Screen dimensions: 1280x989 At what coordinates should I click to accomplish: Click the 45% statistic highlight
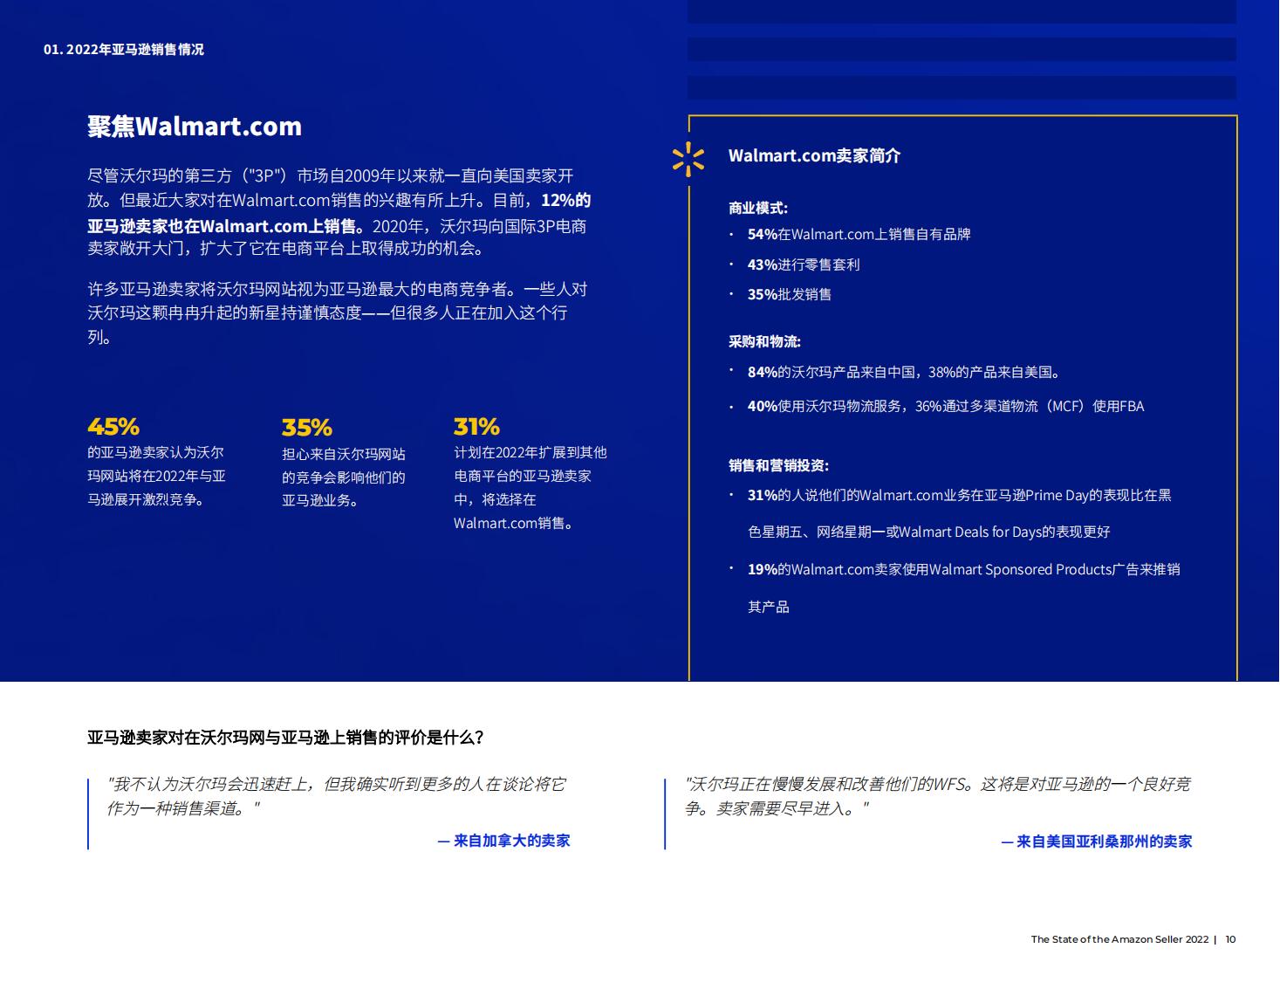pos(113,427)
